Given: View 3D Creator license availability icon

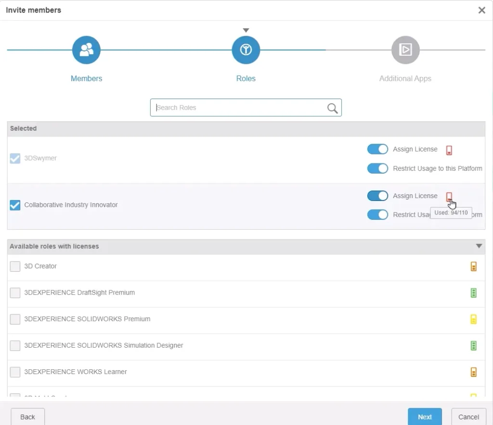Looking at the screenshot, I should tap(474, 266).
